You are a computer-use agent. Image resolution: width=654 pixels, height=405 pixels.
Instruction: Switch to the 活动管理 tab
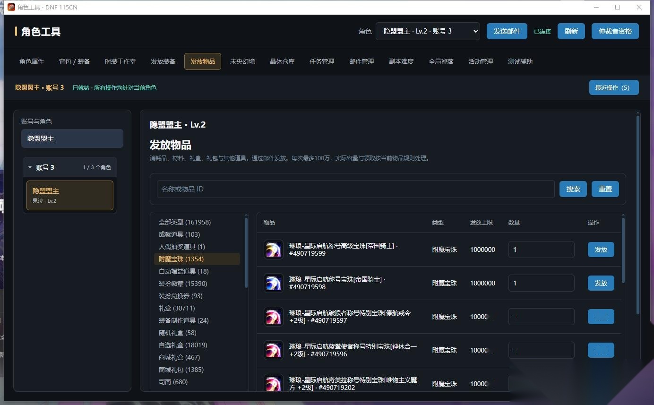[481, 61]
